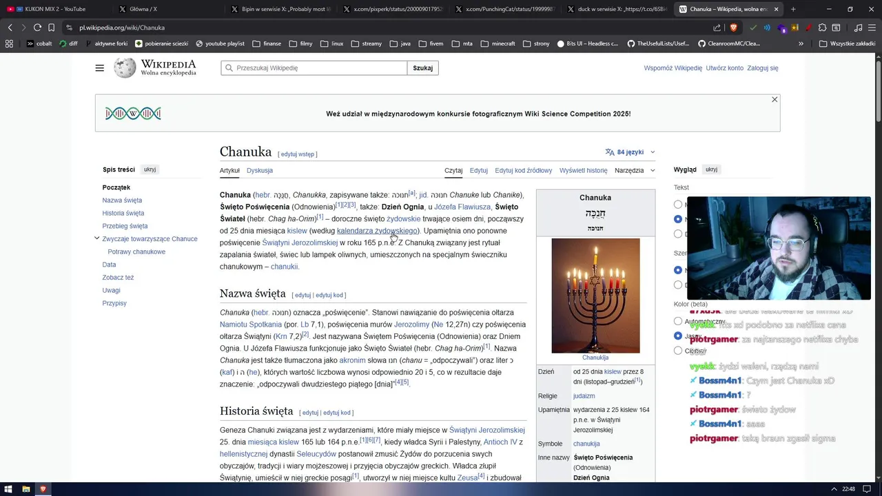Open the cobalt bookmark
Screen dimensions: 882x496
click(39, 43)
